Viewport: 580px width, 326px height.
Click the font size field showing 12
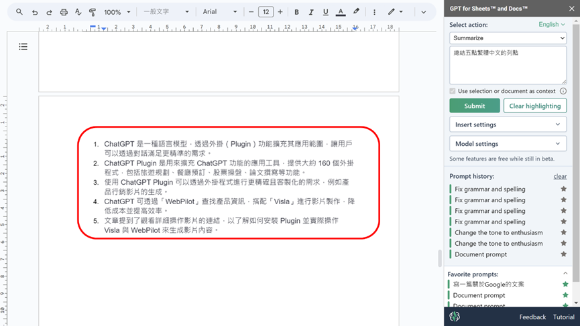(266, 12)
